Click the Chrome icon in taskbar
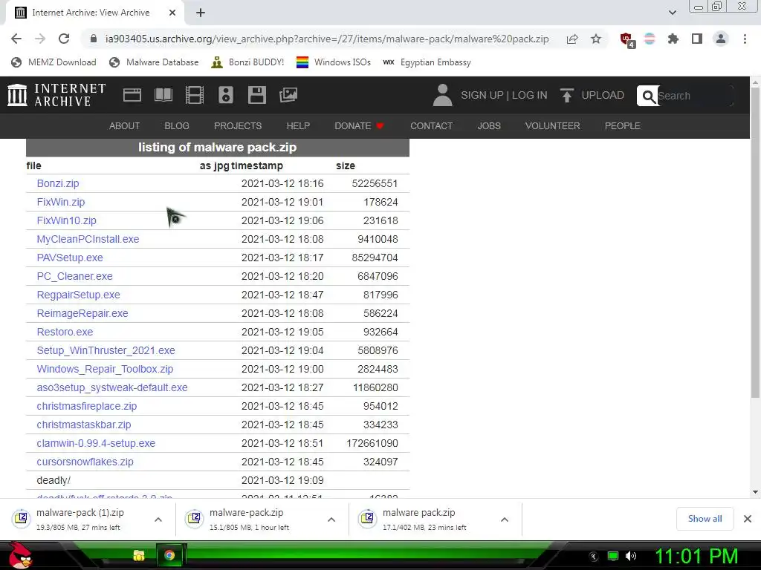Image resolution: width=761 pixels, height=570 pixels. click(x=169, y=555)
